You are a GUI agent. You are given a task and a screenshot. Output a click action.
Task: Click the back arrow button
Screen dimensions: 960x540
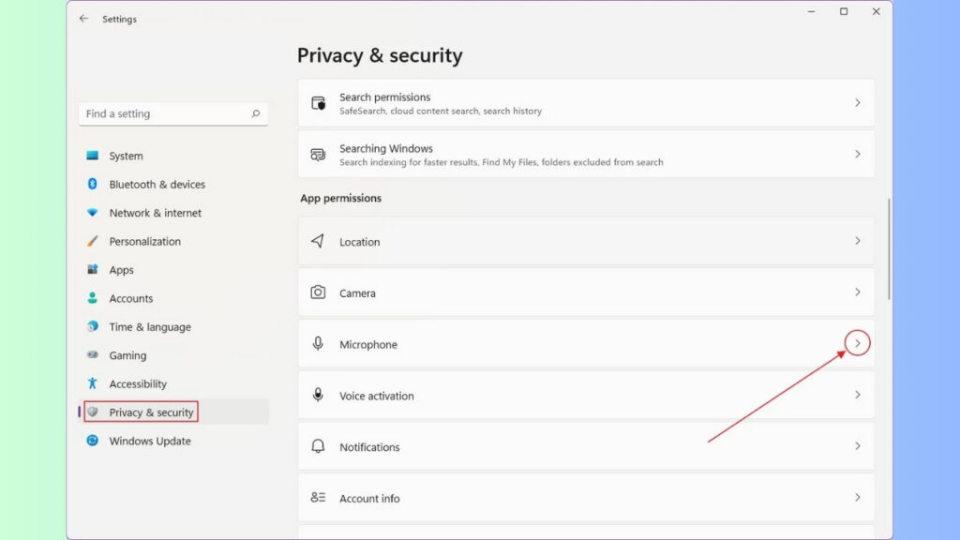(x=83, y=18)
